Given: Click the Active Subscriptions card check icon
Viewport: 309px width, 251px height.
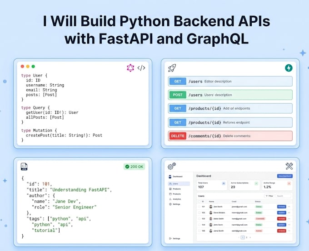Looking at the screenshot, I should 256,183.
